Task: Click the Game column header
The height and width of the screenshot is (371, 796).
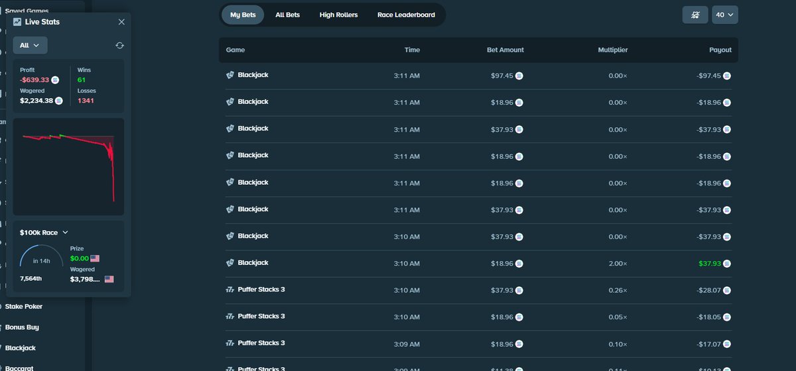Action: click(235, 50)
